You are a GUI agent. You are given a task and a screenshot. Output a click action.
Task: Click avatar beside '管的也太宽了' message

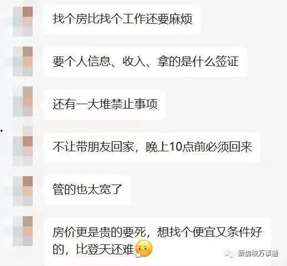[x=23, y=191]
